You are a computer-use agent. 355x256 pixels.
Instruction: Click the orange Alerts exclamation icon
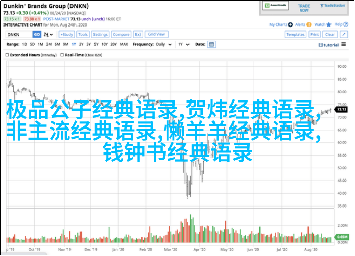pos(309,24)
